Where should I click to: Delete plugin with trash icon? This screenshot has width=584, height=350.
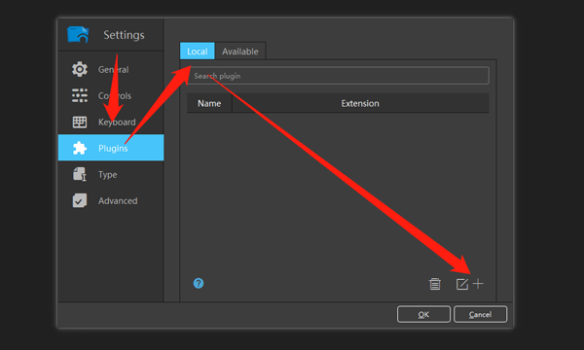(435, 284)
